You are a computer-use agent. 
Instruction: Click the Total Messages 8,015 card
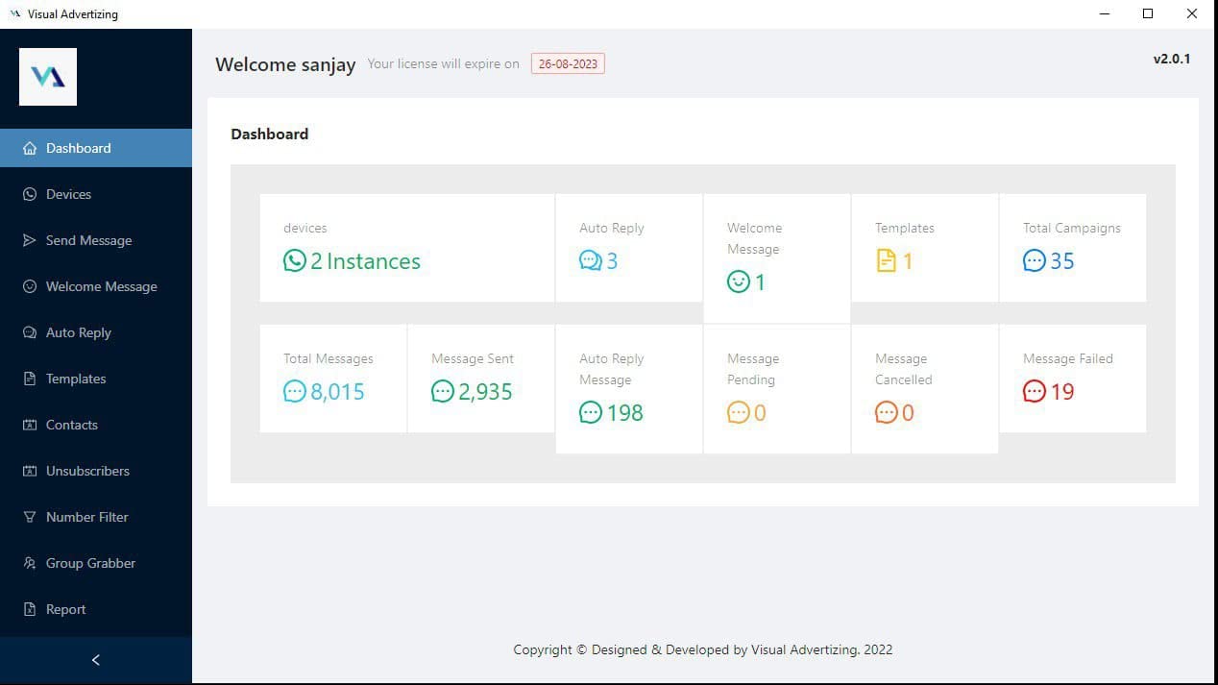click(333, 378)
